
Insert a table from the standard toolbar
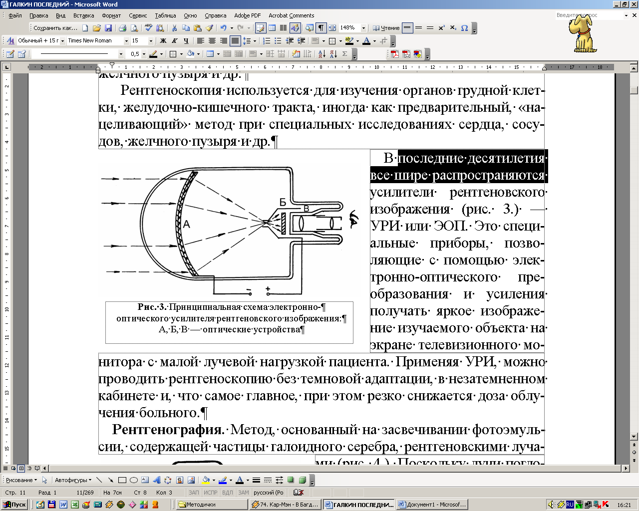click(272, 28)
